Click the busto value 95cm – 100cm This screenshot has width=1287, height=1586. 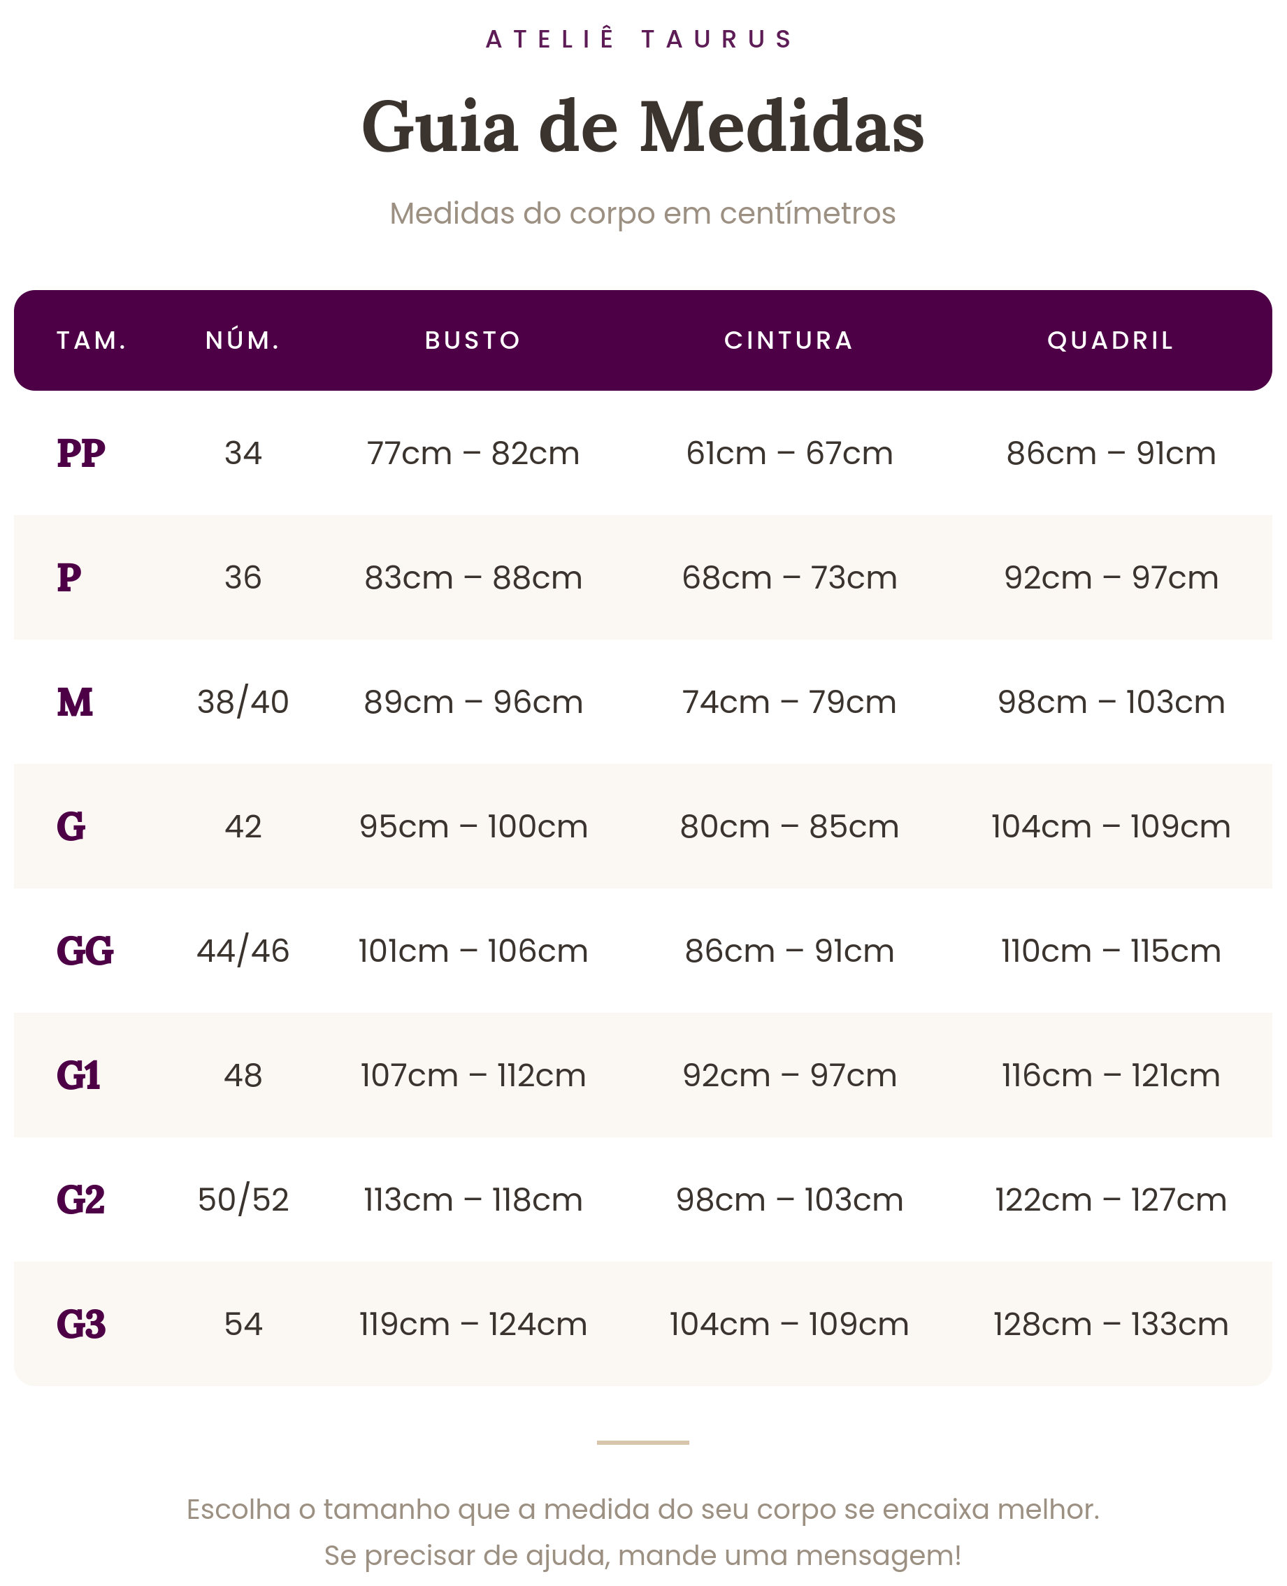[473, 826]
